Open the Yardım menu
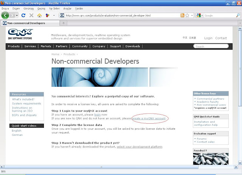 tap(79, 9)
